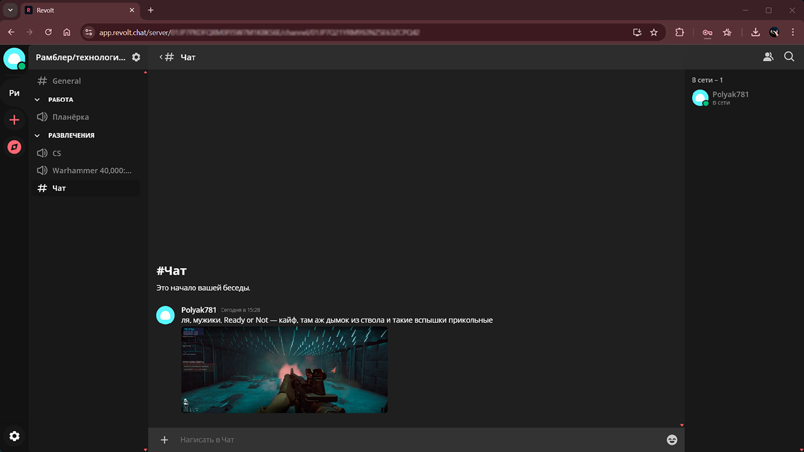This screenshot has width=804, height=452.
Task: Collapse the РАБОТА category
Action: (x=54, y=99)
